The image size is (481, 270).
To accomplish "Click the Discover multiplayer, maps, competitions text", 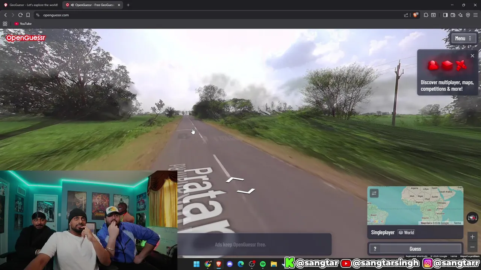I will click(447, 85).
